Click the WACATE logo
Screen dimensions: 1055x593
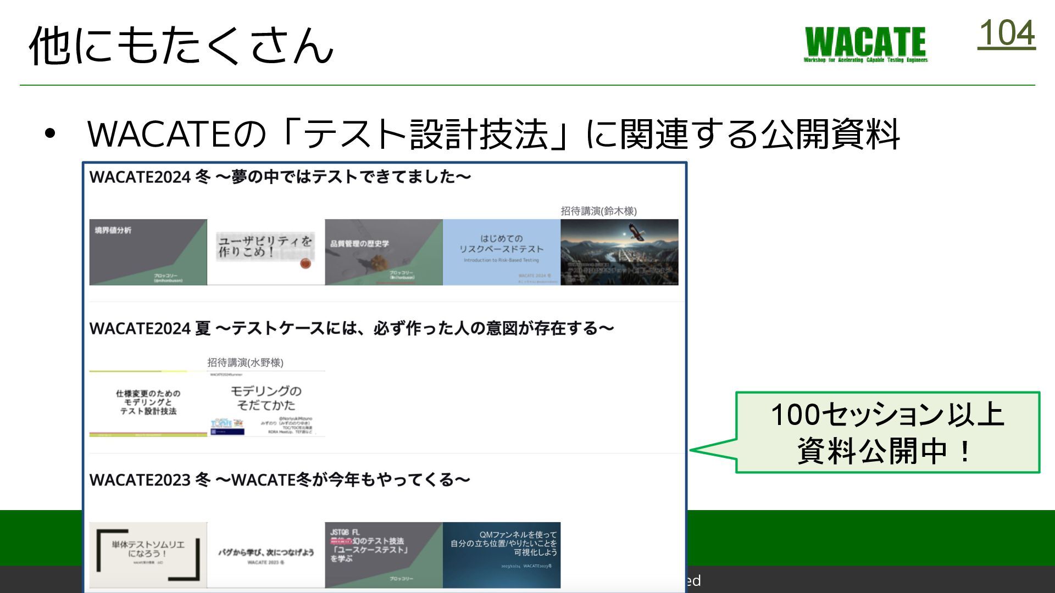[865, 44]
